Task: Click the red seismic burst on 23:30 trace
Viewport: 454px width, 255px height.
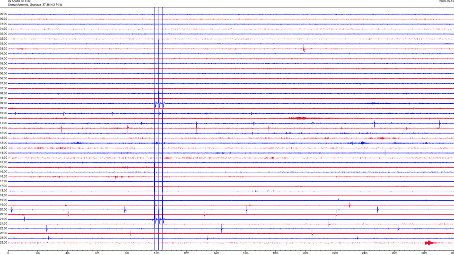Action: [429, 243]
